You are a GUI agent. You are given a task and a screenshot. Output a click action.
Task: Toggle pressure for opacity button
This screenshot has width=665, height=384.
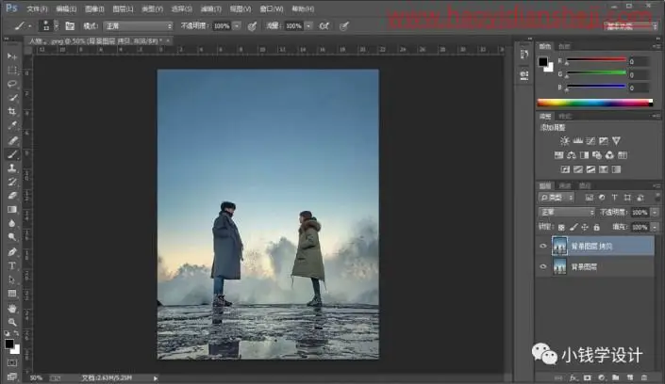(252, 26)
